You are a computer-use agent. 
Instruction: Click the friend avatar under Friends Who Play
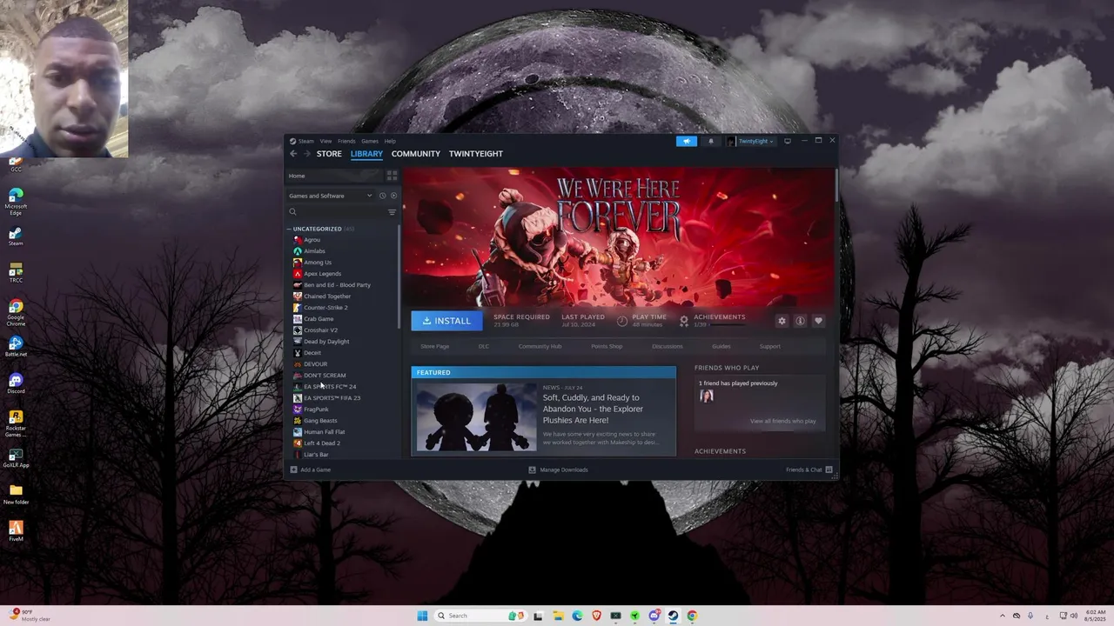coord(707,396)
